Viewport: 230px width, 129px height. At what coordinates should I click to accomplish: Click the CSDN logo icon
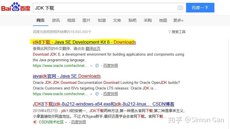coord(35,122)
